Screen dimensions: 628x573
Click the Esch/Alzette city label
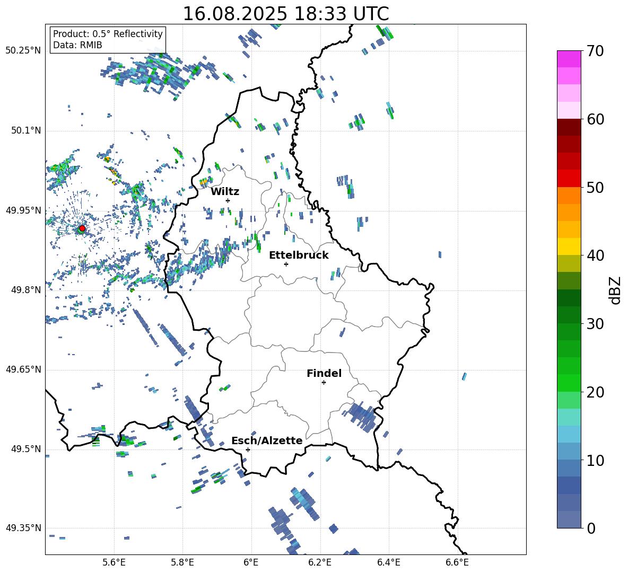(267, 441)
